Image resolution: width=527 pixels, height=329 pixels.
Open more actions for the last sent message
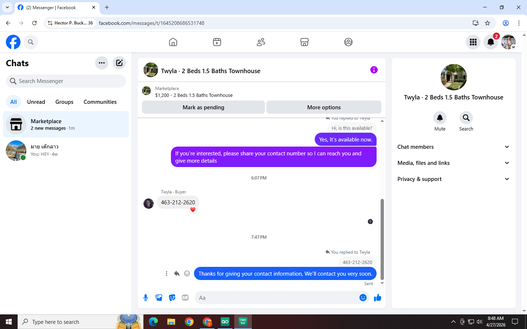(x=167, y=273)
